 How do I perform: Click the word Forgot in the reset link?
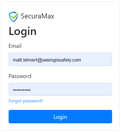[15, 101]
